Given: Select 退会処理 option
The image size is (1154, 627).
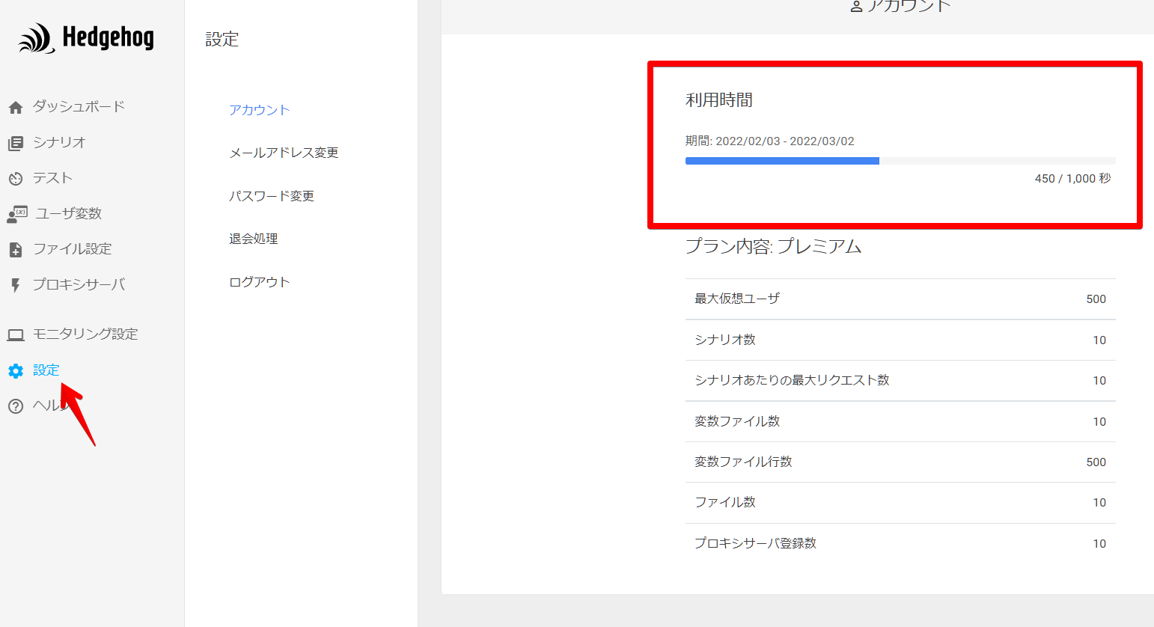Looking at the screenshot, I should click(x=254, y=239).
